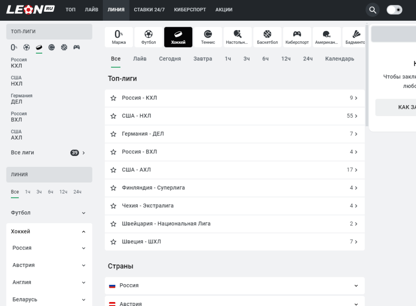Expand Австрия in the sidebar
416x306 pixels.
(x=49, y=265)
